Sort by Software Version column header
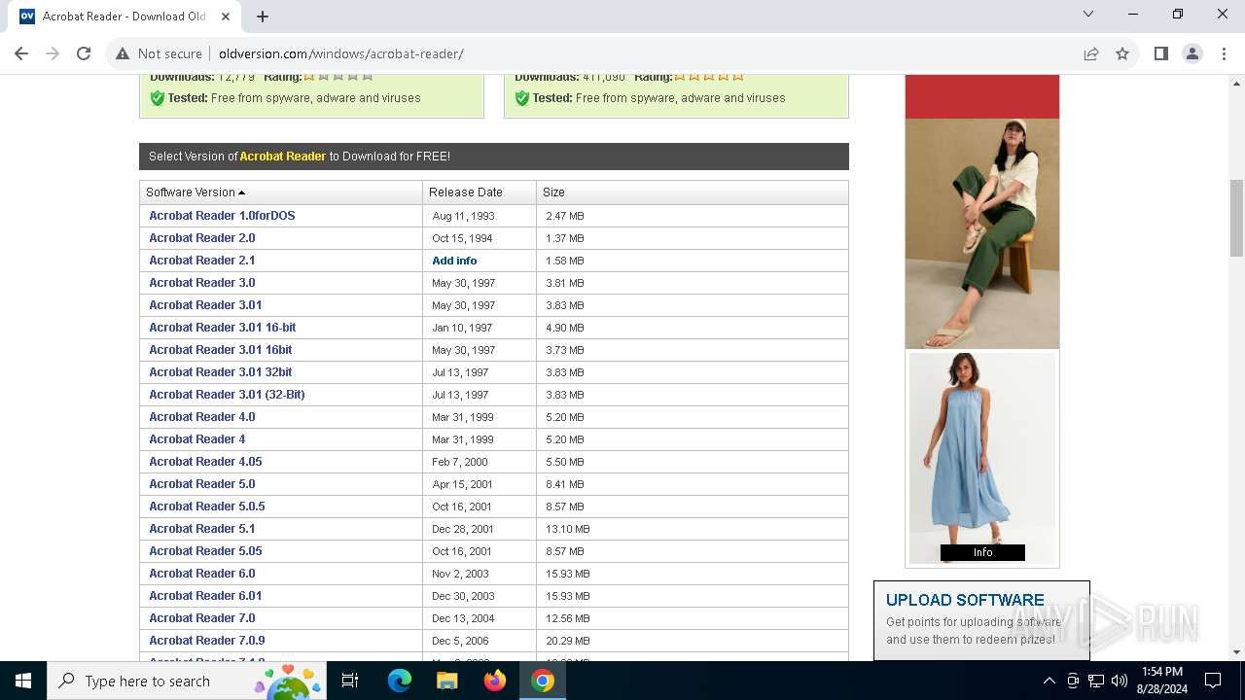Image resolution: width=1245 pixels, height=700 pixels. pyautogui.click(x=281, y=192)
